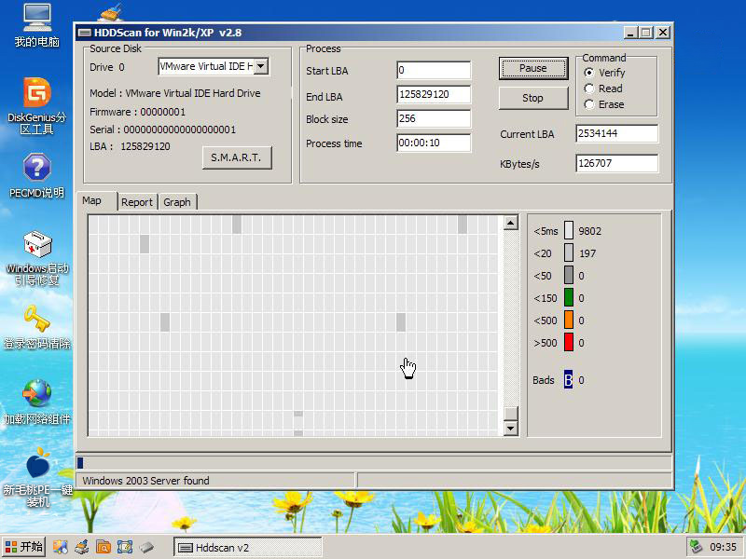Switch to the Graph tab
This screenshot has height=559, width=746.
click(177, 202)
